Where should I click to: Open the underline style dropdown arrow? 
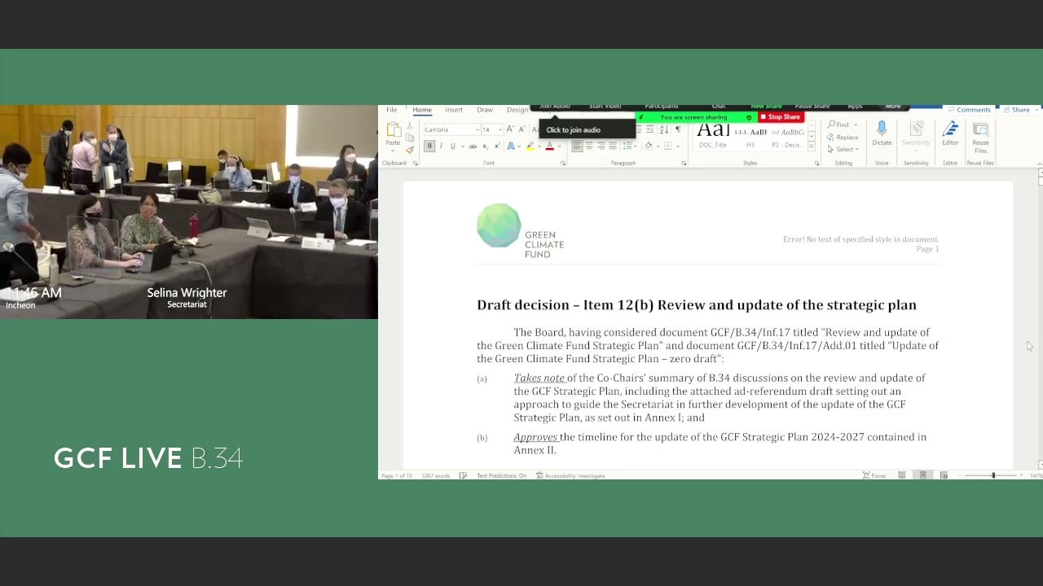tap(462, 146)
